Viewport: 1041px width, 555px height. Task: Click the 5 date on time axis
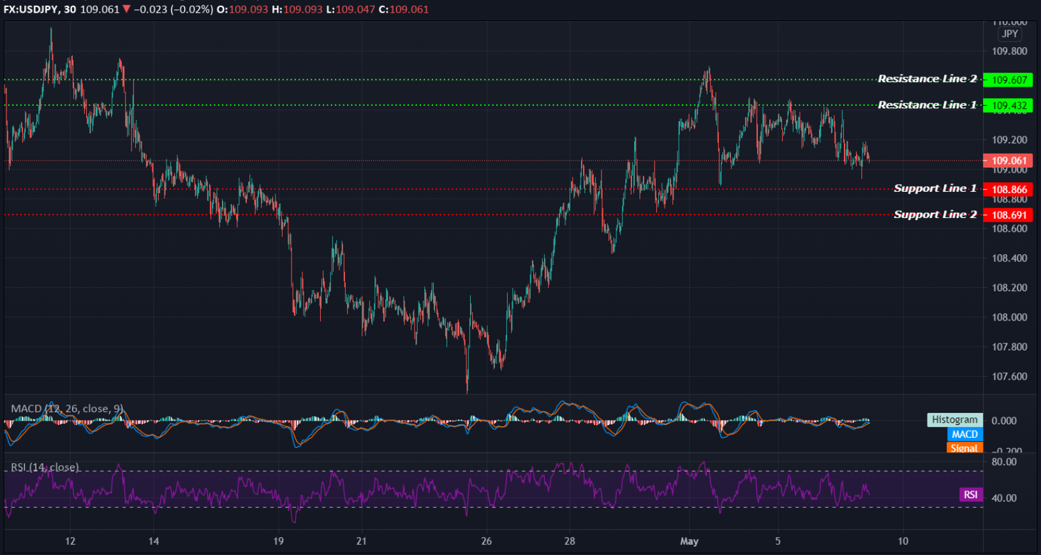[x=778, y=541]
